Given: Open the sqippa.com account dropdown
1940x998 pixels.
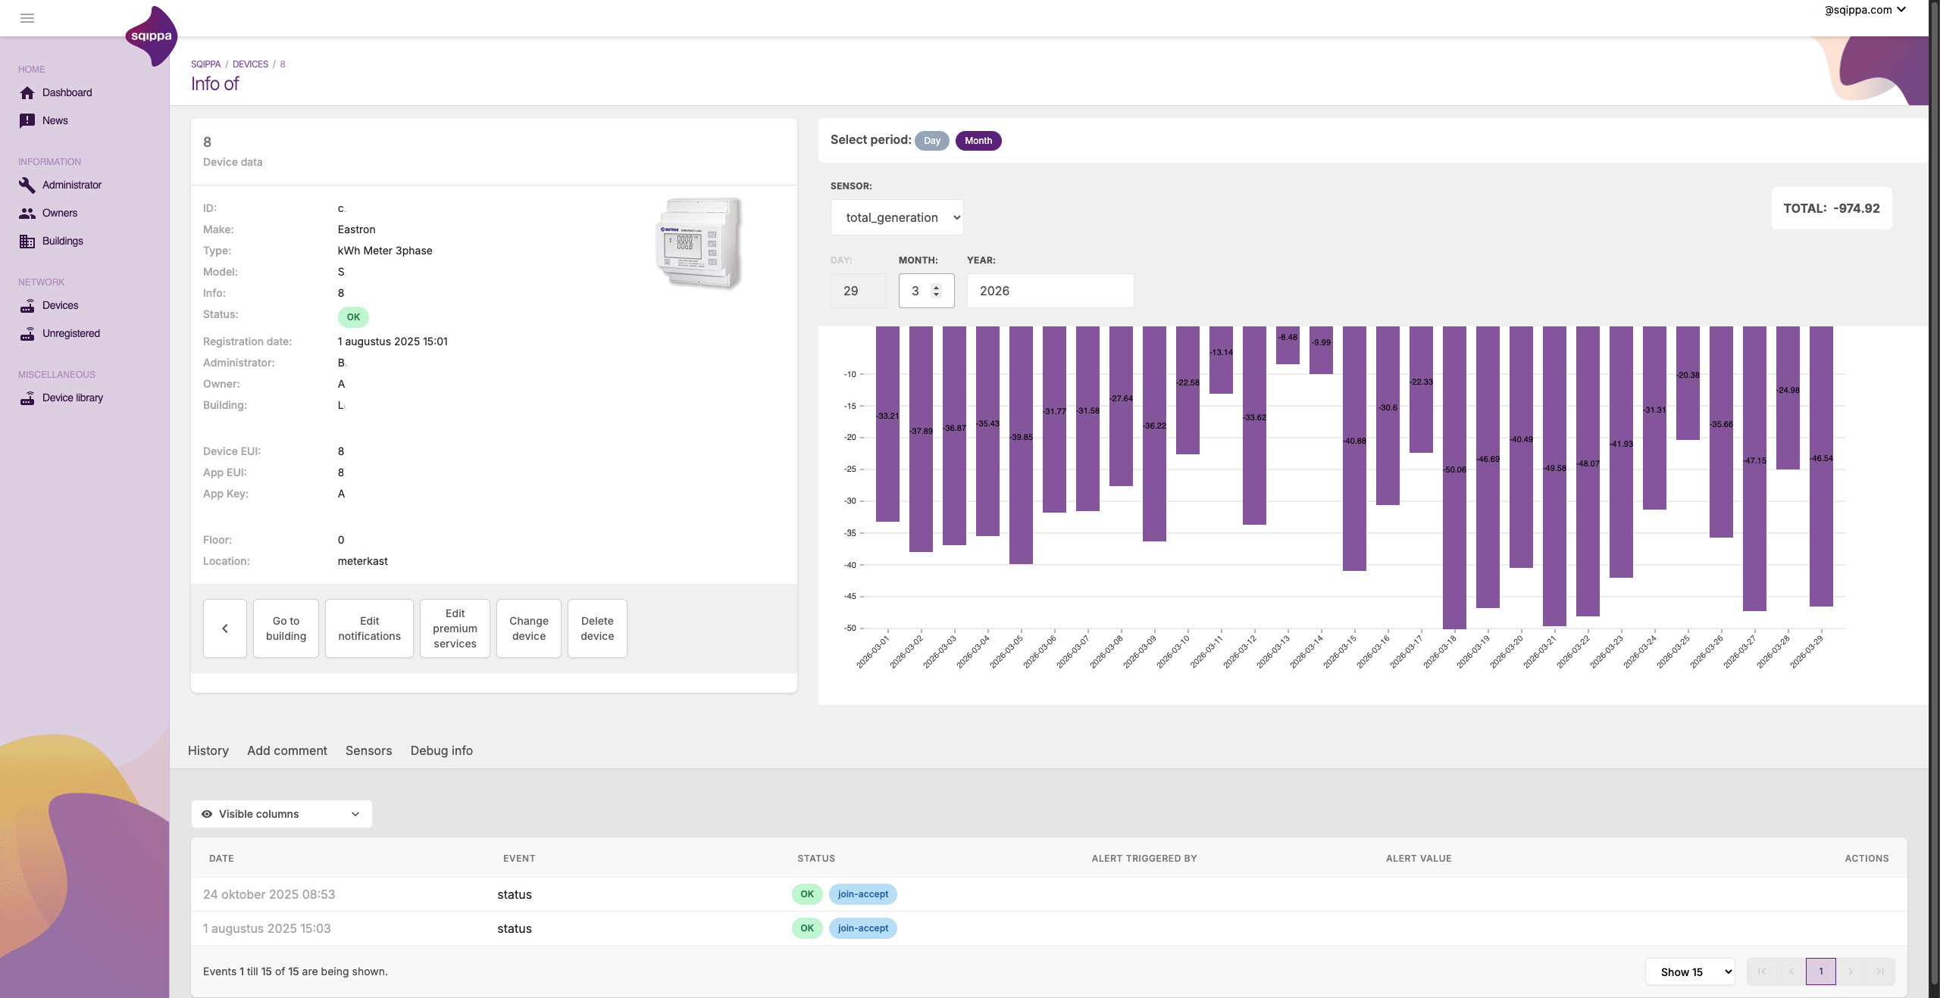Looking at the screenshot, I should pos(1864,10).
